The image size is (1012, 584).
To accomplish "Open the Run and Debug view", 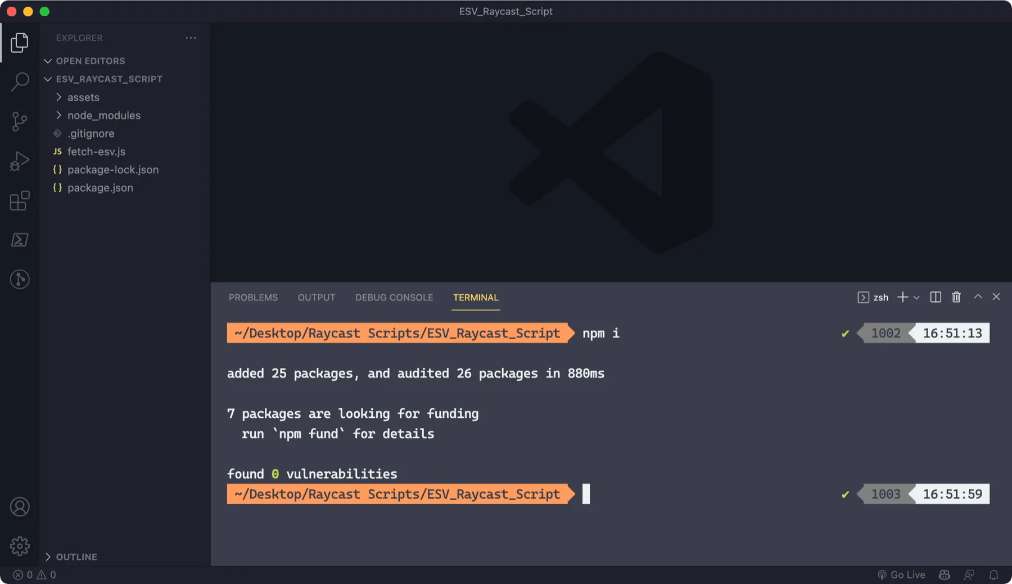I will point(20,161).
